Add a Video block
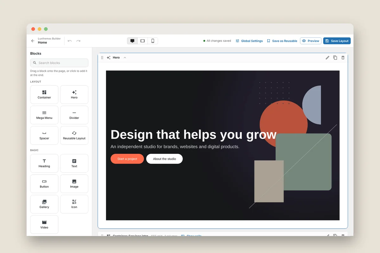Image resolution: width=380 pixels, height=253 pixels. pyautogui.click(x=44, y=225)
